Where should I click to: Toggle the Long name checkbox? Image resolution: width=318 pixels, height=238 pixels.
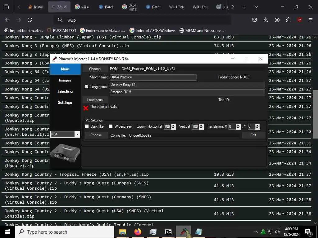(87, 87)
